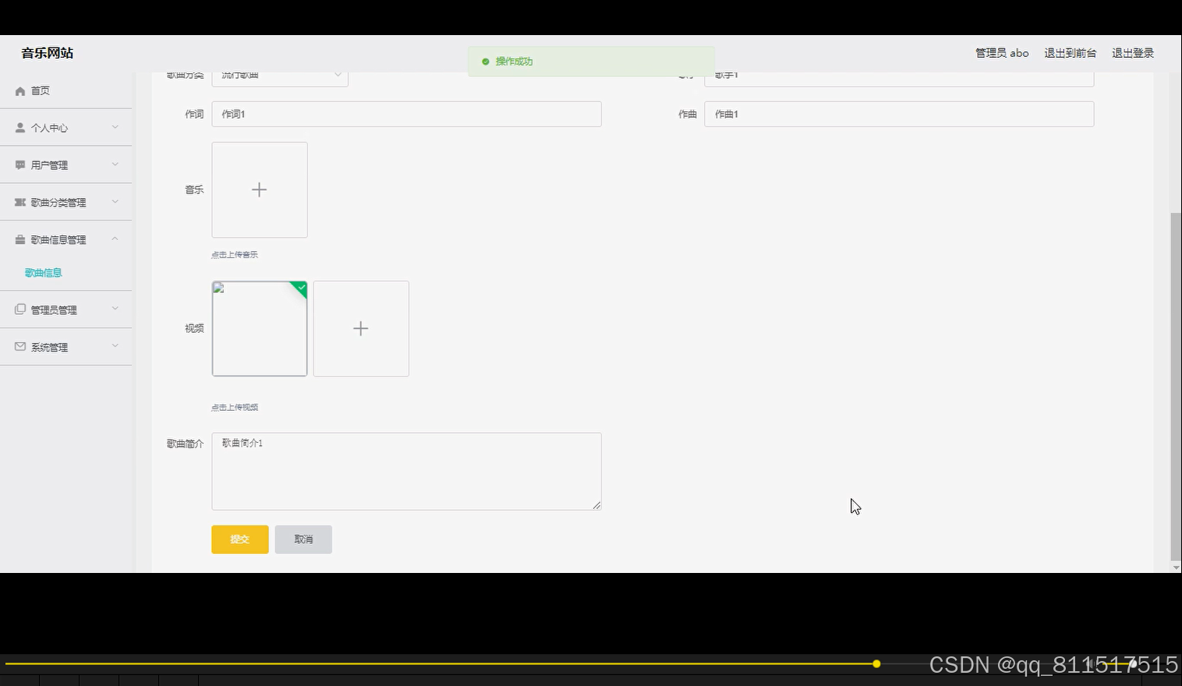Click the textarea resize grip in 歌曲简介
Screen dimensions: 1182x686
596,505
